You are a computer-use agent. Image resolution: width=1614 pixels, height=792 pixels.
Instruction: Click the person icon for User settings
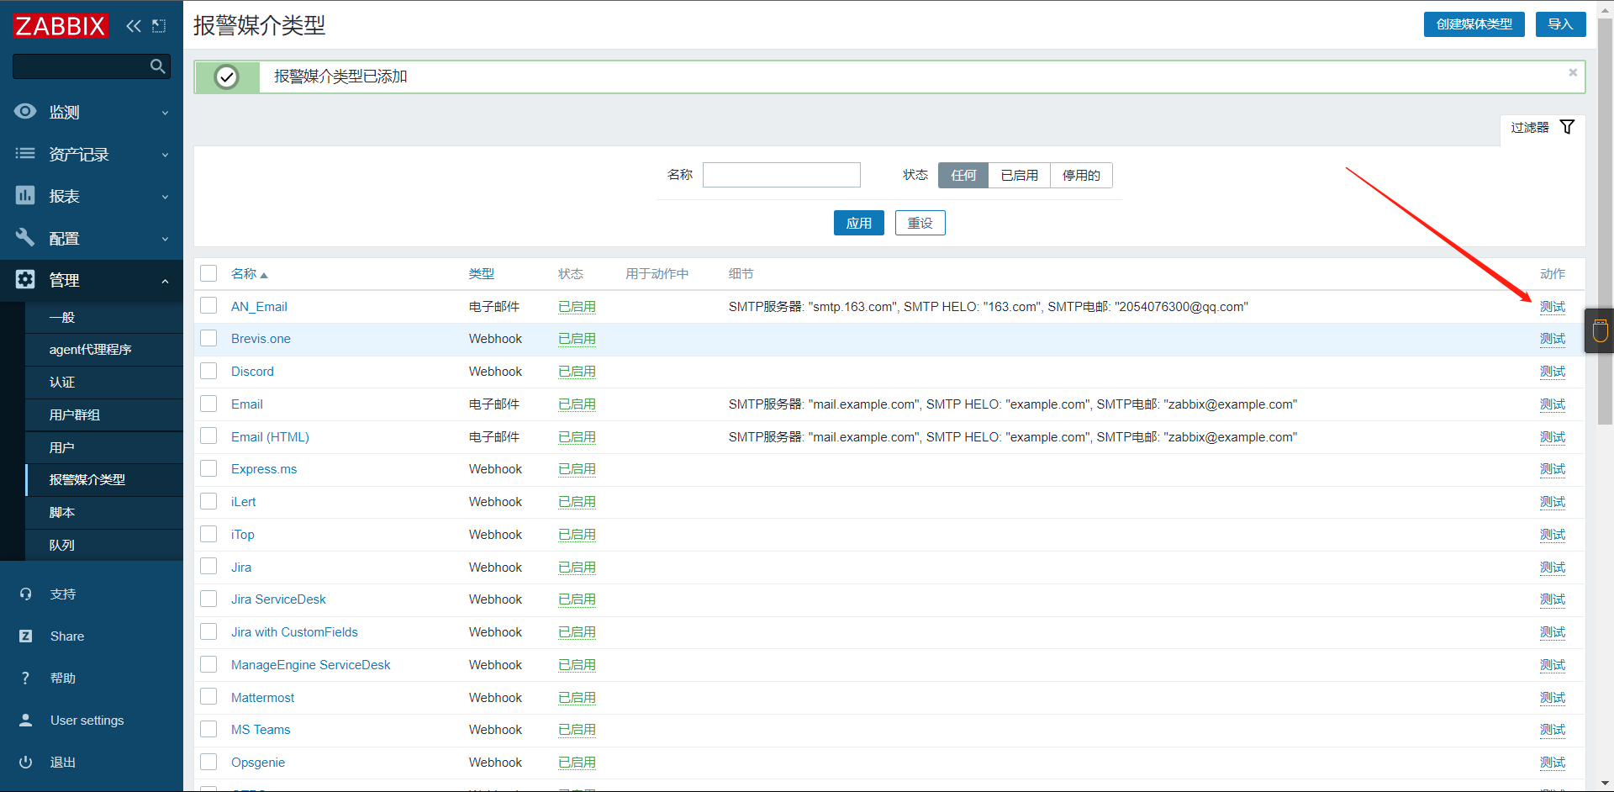[x=26, y=721]
